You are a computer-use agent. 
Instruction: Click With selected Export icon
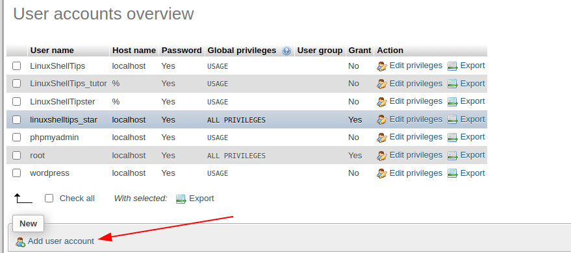point(181,199)
